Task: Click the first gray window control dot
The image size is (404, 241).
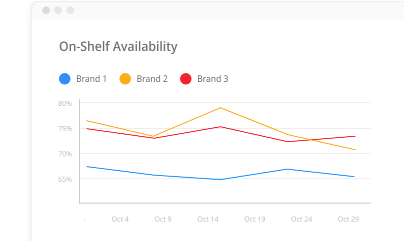Action: 46,10
